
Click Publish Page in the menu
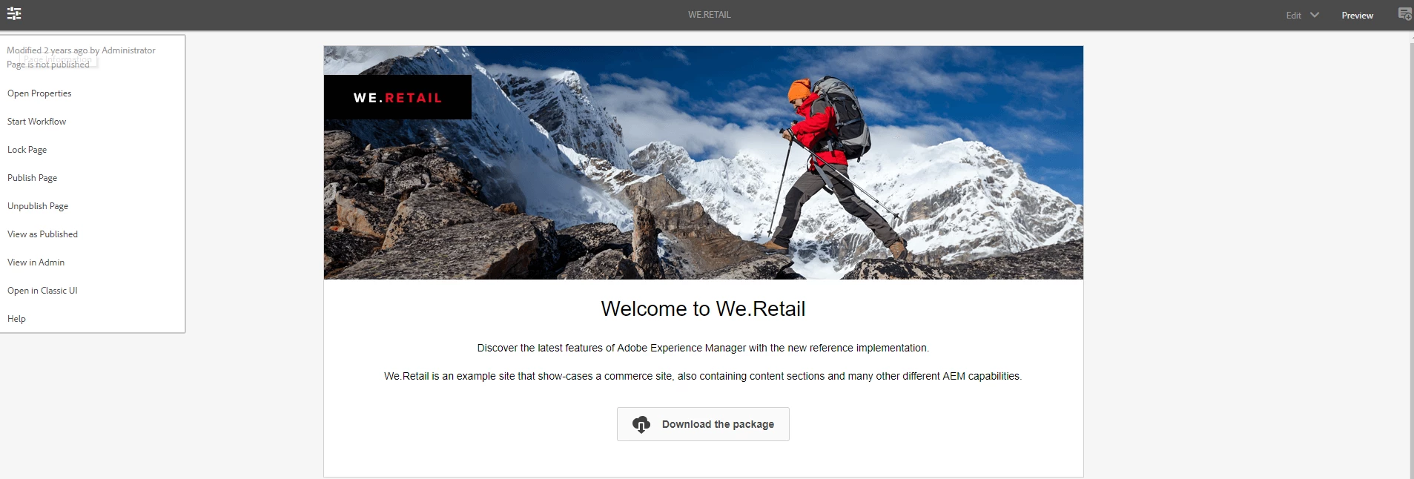(x=32, y=178)
